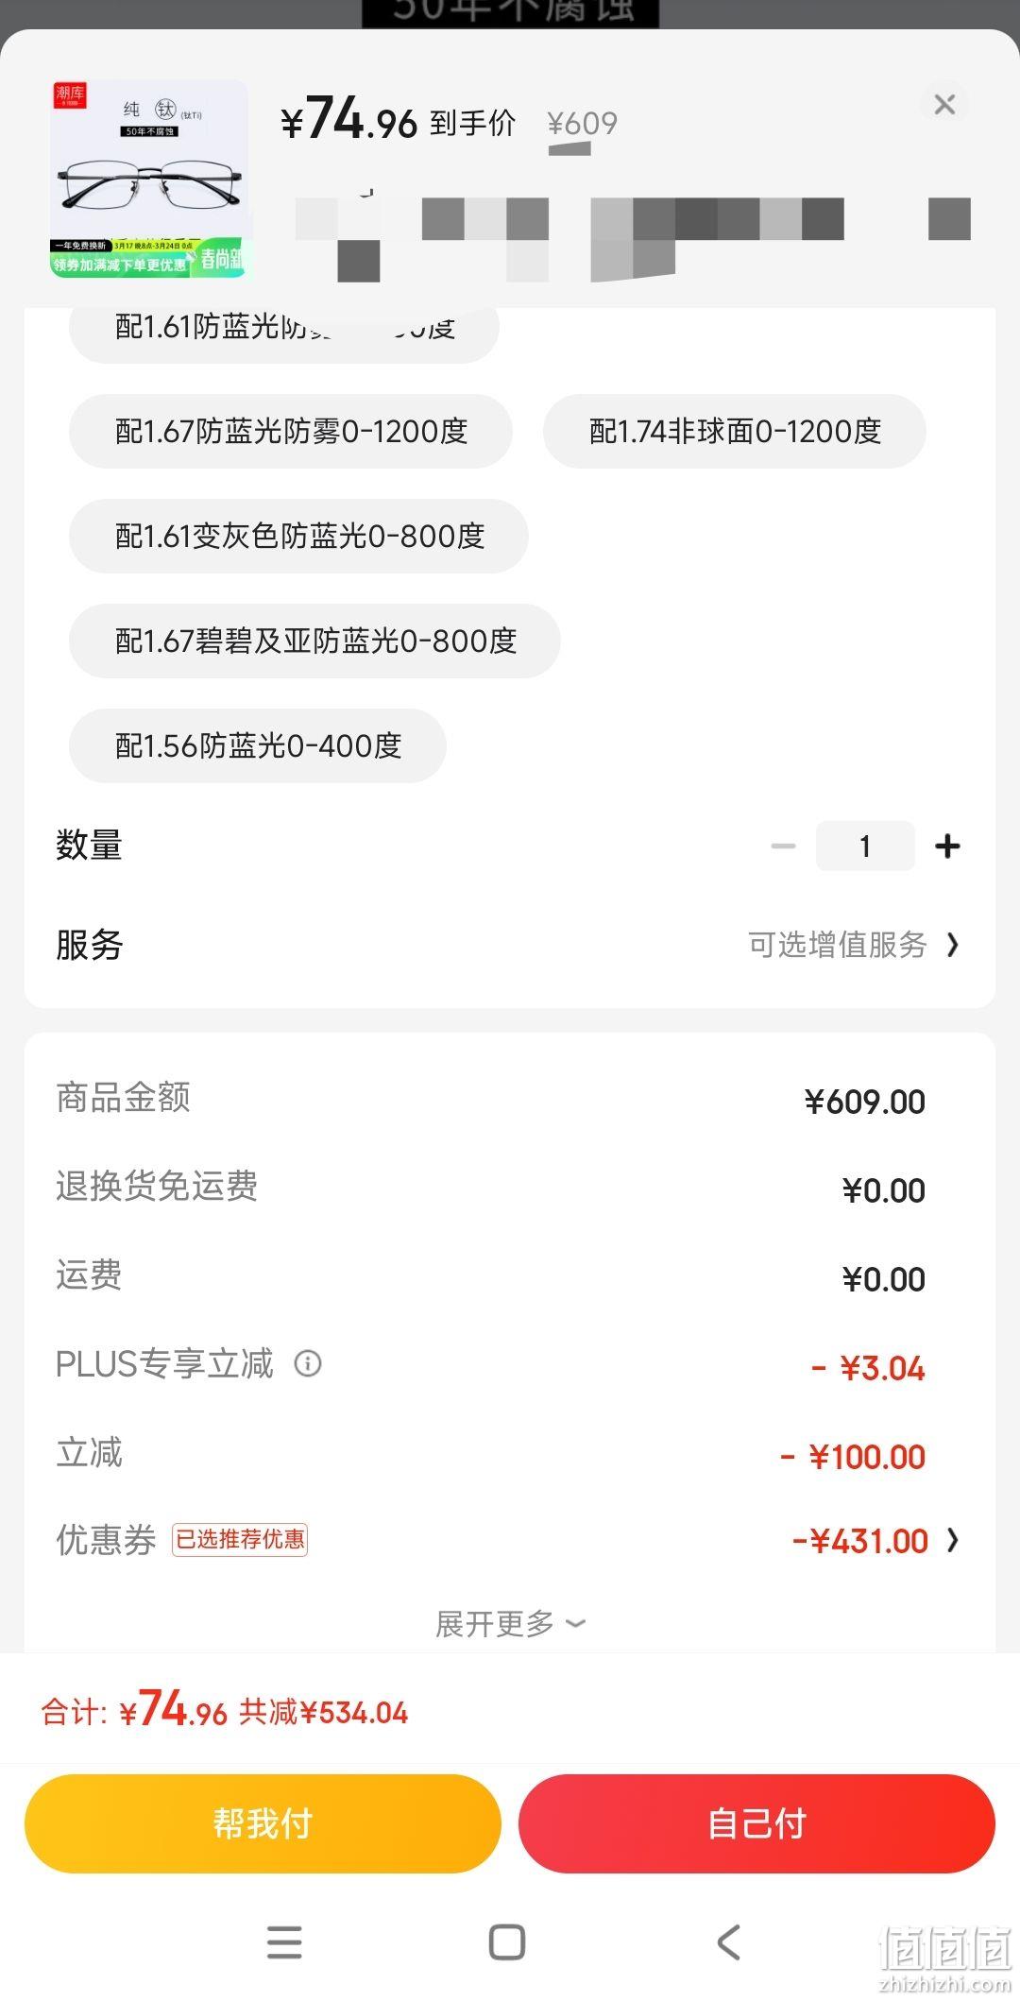Choose 配1.56防蓝光0-400度 lens
This screenshot has width=1020, height=2001.
point(257,746)
